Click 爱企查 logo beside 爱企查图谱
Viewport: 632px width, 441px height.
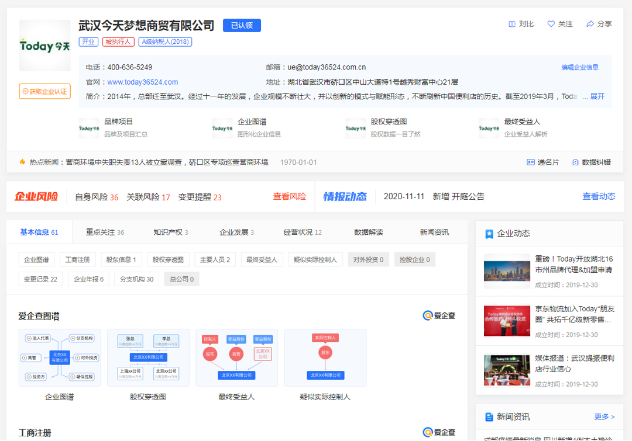[439, 315]
